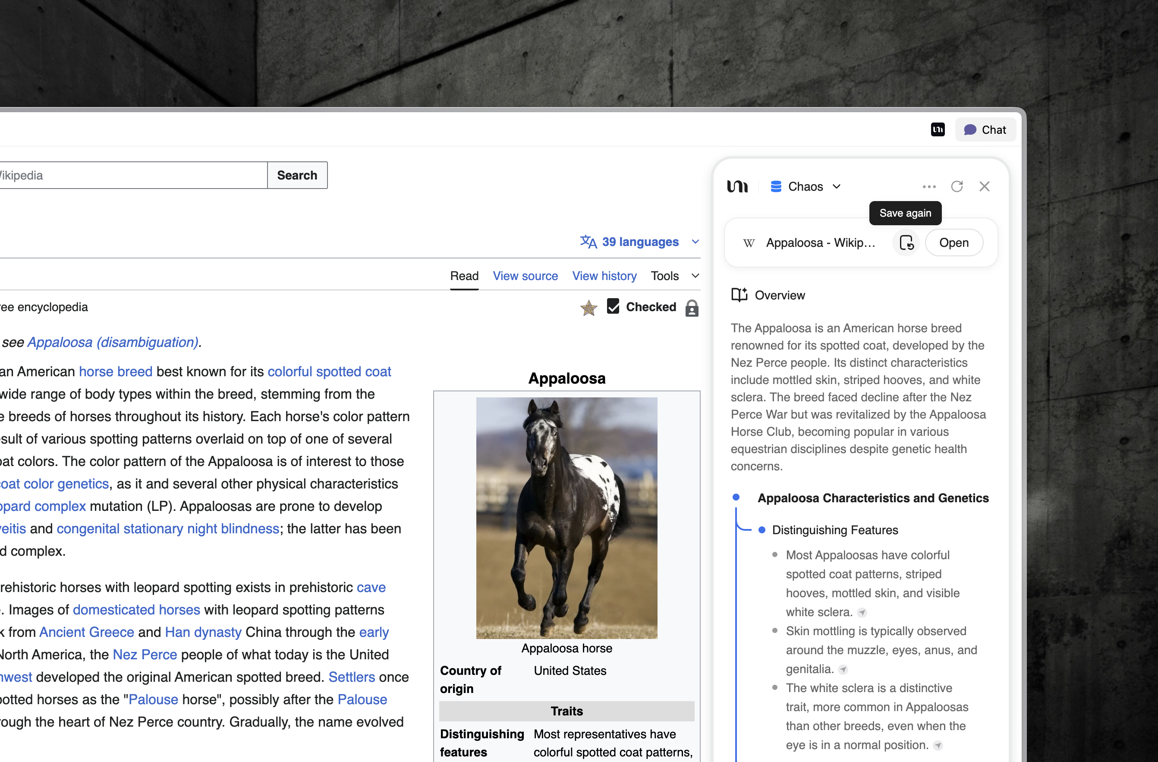The height and width of the screenshot is (762, 1158).
Task: Toggle the Chat panel button
Action: (x=985, y=130)
